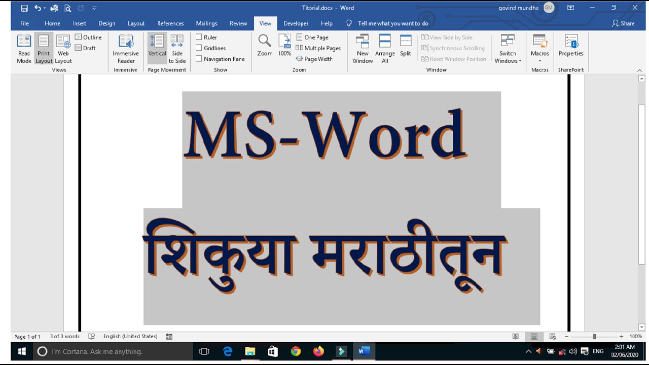Image resolution: width=649 pixels, height=365 pixels.
Task: Click 3 of 3 words count
Action: pyautogui.click(x=64, y=337)
